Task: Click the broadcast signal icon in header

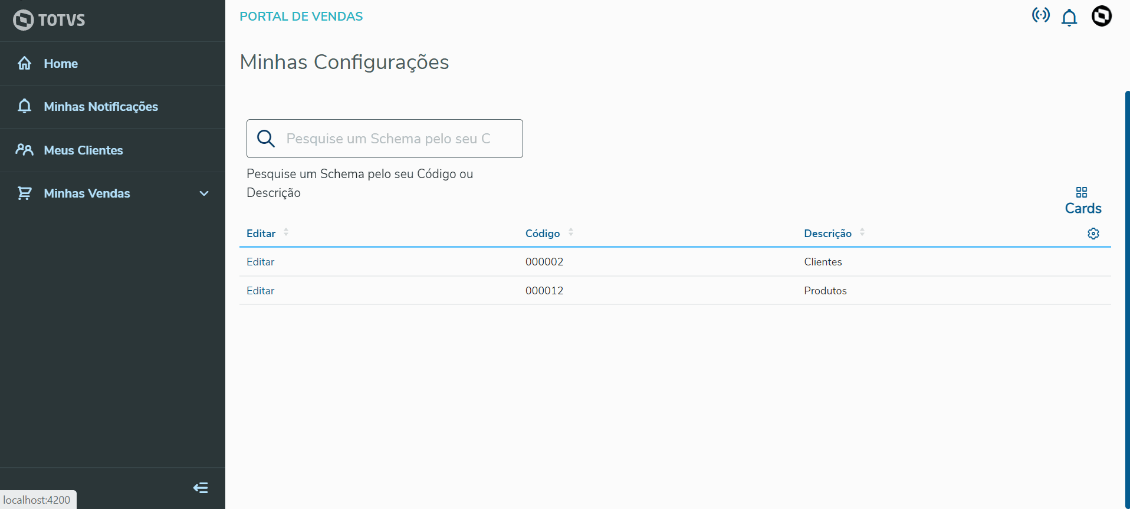Action: [x=1040, y=15]
